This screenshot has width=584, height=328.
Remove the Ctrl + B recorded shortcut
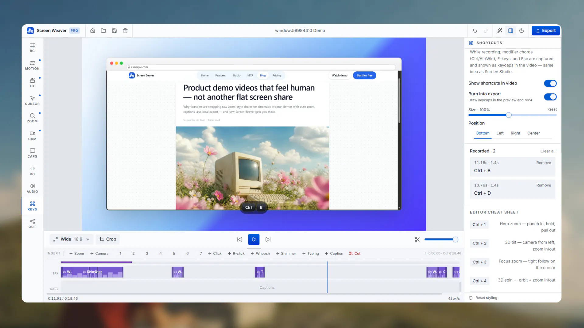(544, 163)
